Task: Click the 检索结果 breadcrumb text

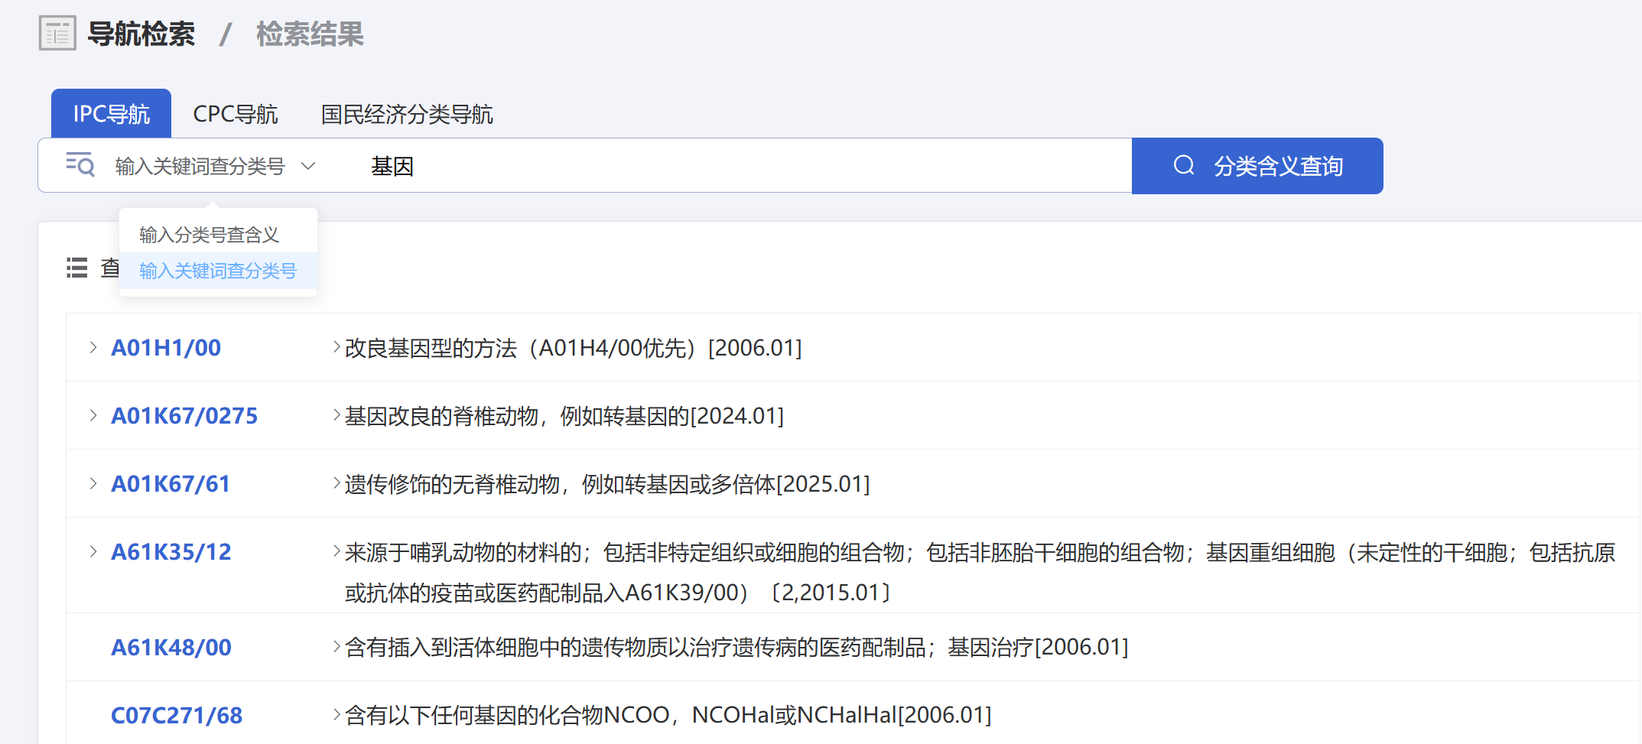Action: (309, 33)
